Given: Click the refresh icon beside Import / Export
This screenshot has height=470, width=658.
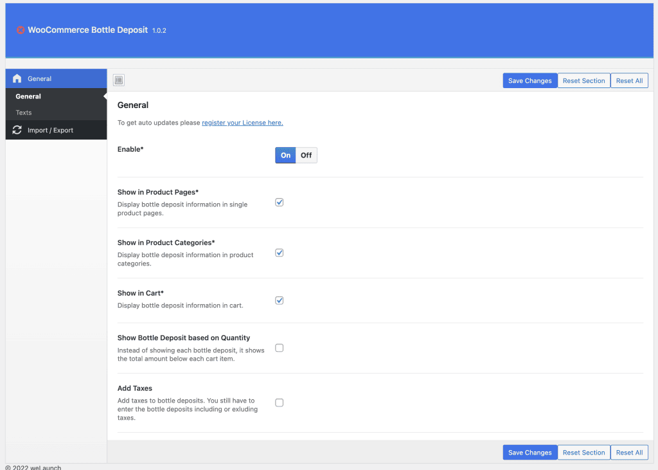Looking at the screenshot, I should coord(17,130).
